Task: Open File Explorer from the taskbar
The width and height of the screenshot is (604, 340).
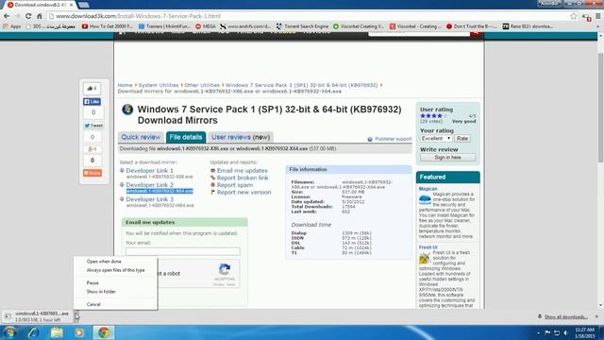Action: pos(57,332)
